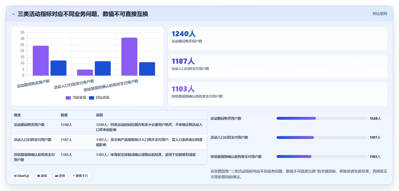Viewport: 399px width, 191px height.
Task: Click the 活动入口归因支付用户数 card caption
Action: [190, 69]
